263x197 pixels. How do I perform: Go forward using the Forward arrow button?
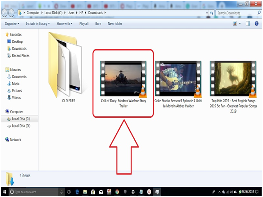(11, 13)
